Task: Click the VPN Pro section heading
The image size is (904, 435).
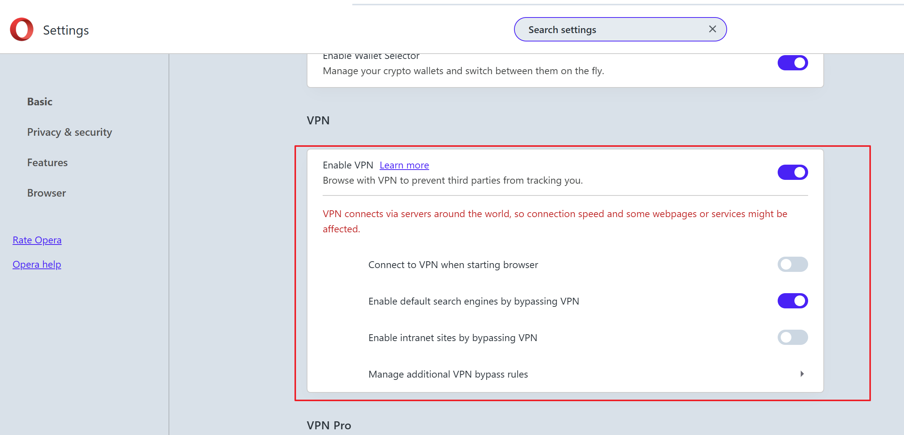Action: pos(329,425)
